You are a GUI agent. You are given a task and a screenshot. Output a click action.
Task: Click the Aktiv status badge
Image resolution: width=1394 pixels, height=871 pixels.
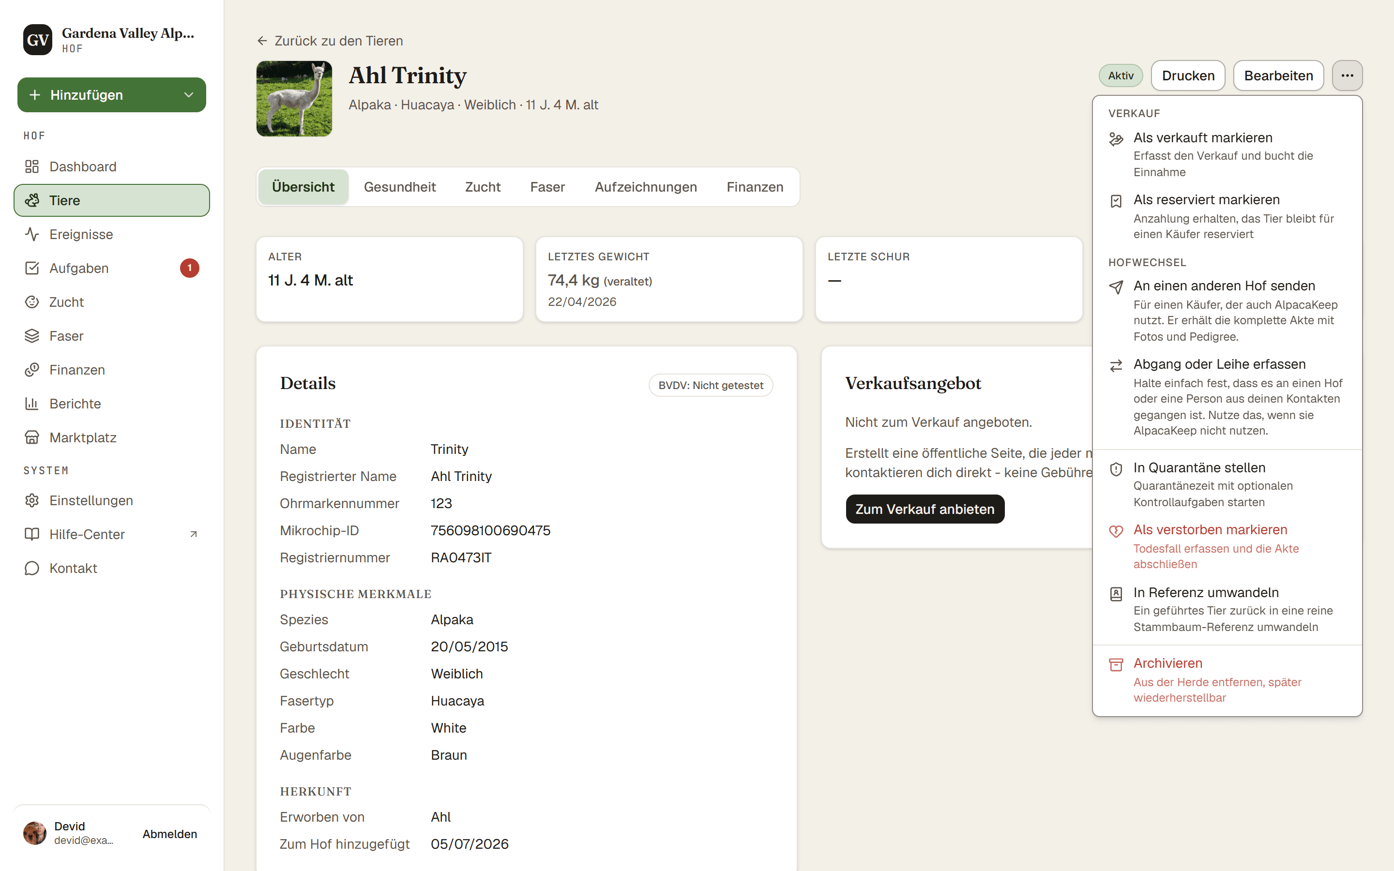1121,75
